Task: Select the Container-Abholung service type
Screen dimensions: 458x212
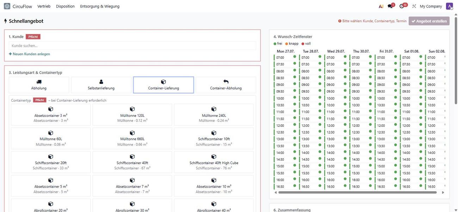Action: (226, 85)
